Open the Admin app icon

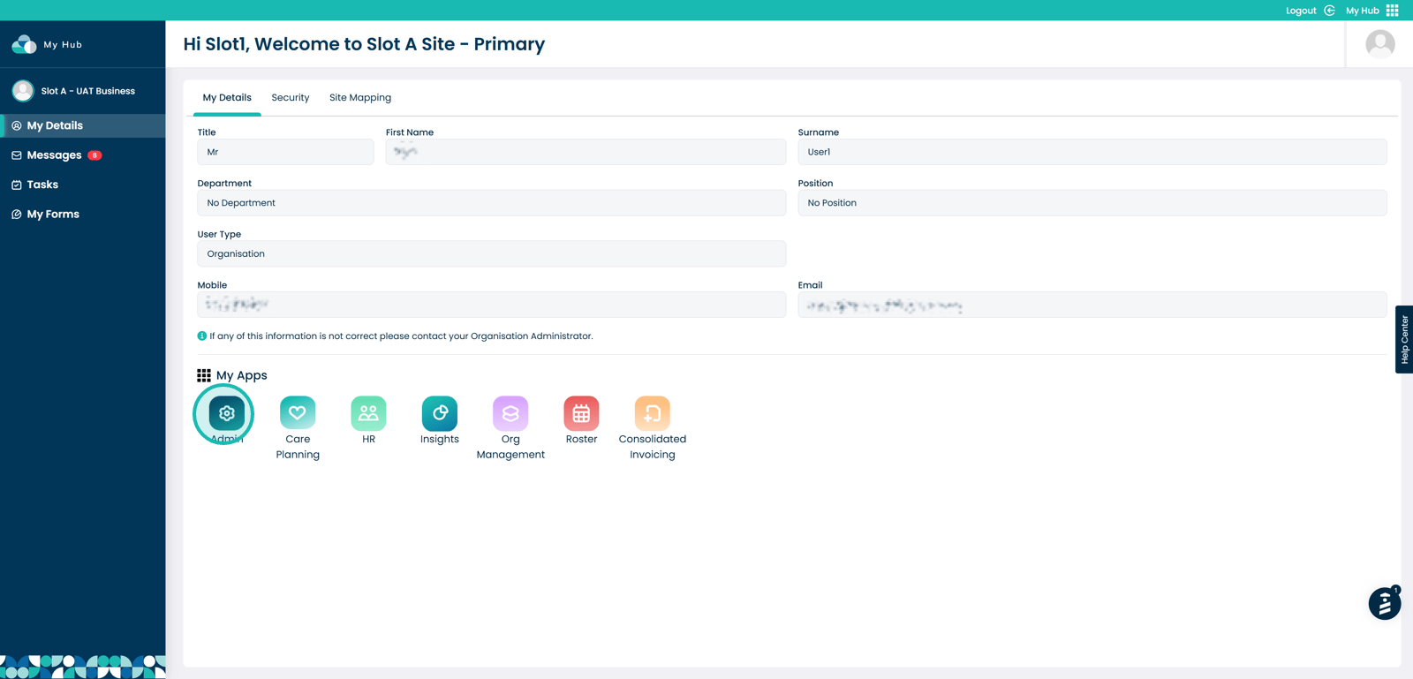[x=226, y=413]
